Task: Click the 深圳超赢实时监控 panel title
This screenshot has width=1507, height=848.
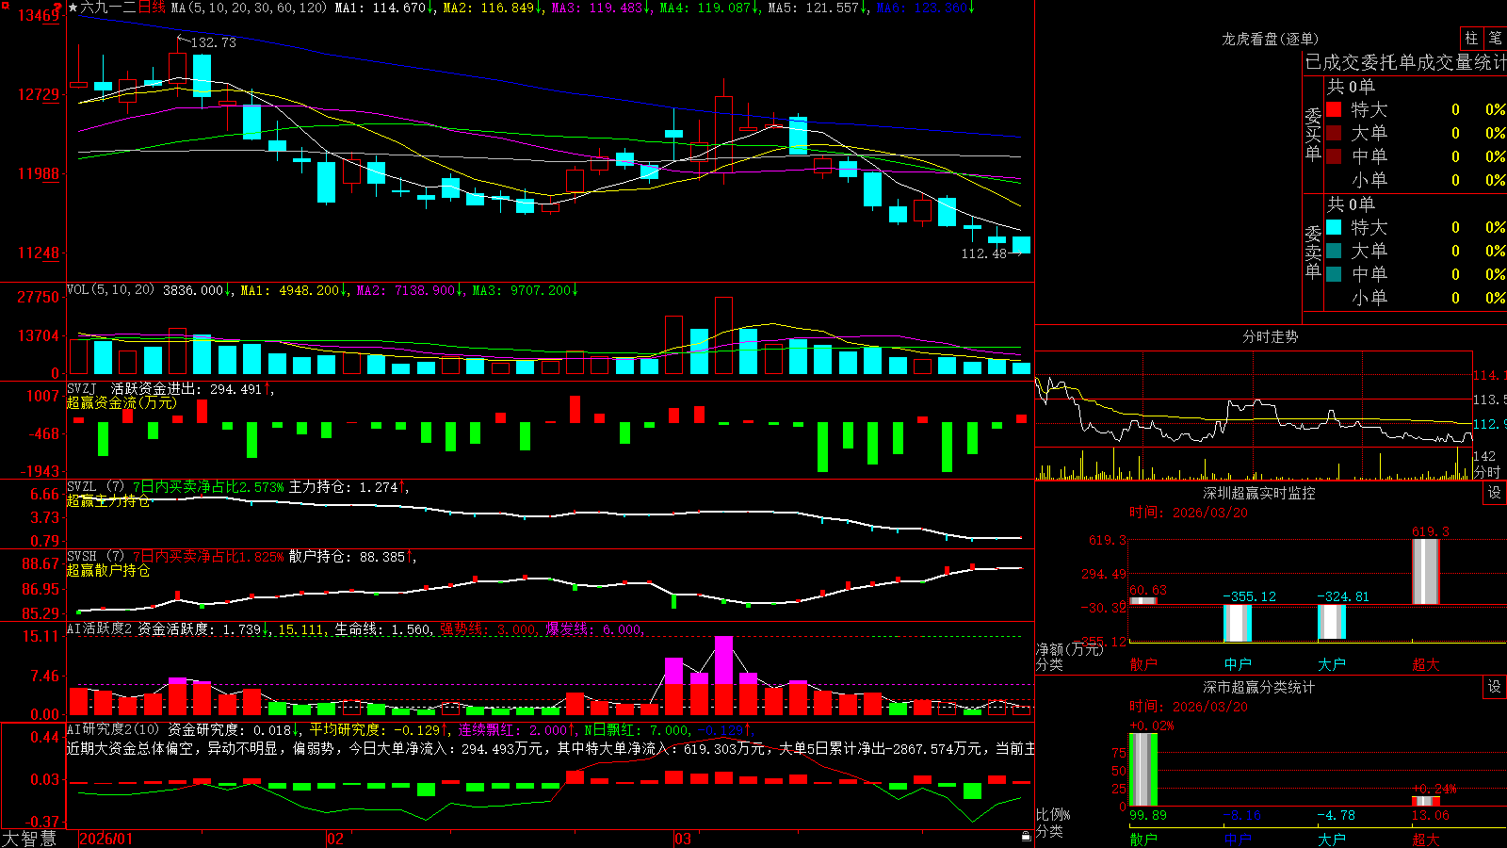Action: coord(1258,493)
